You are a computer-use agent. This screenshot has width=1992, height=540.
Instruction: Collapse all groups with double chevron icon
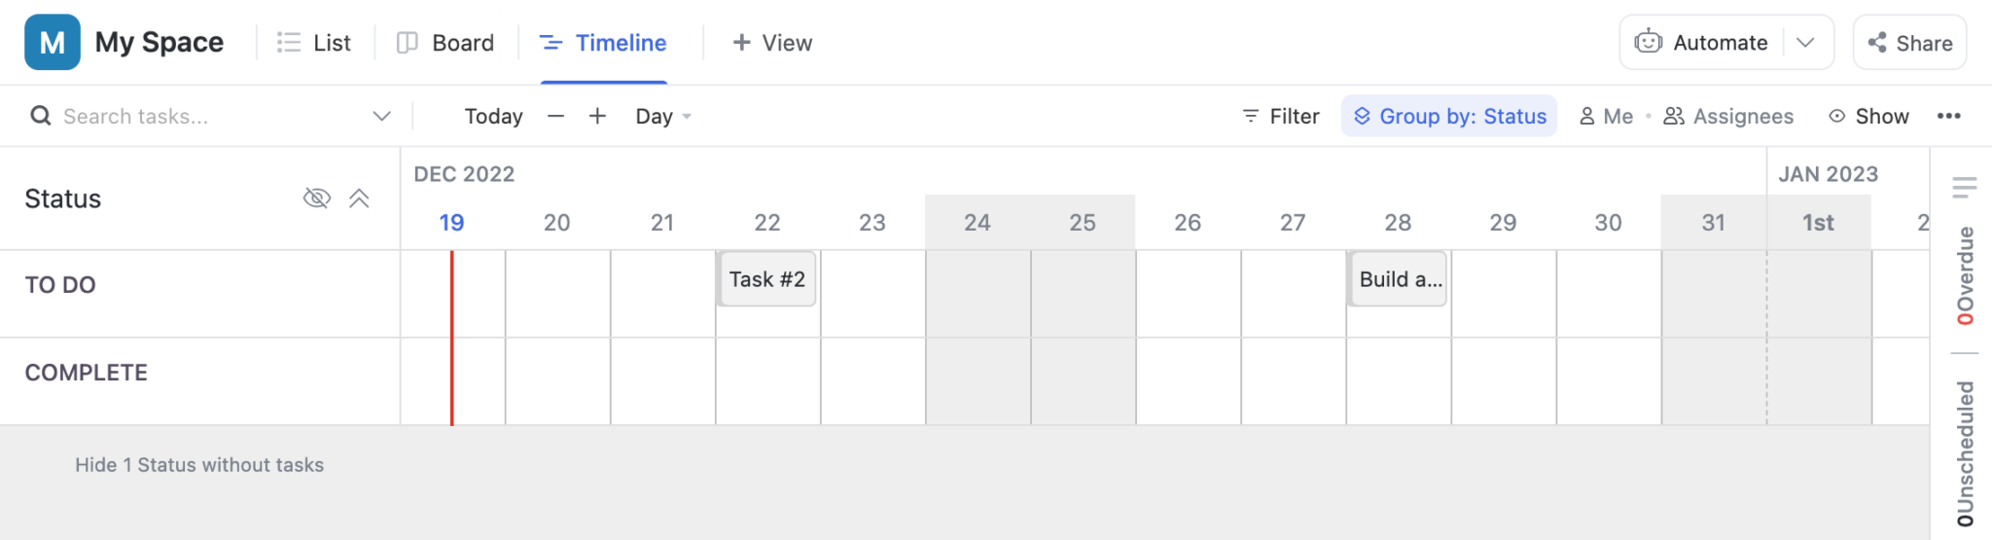click(x=359, y=198)
